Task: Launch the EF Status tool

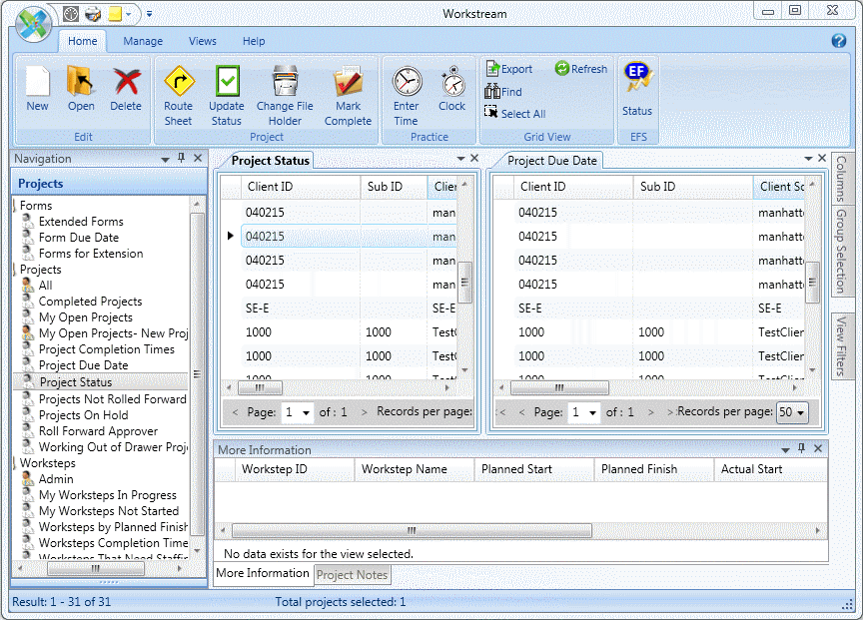Action: 637,88
